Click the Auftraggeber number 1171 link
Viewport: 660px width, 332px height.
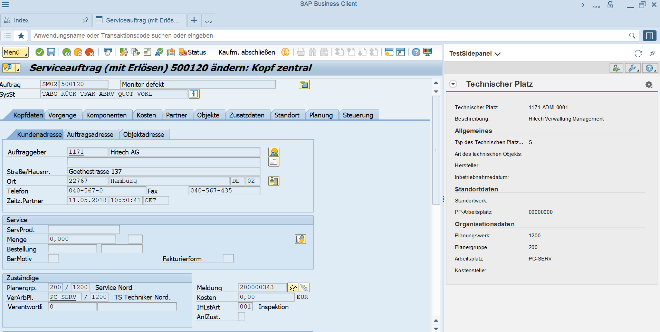pos(76,152)
